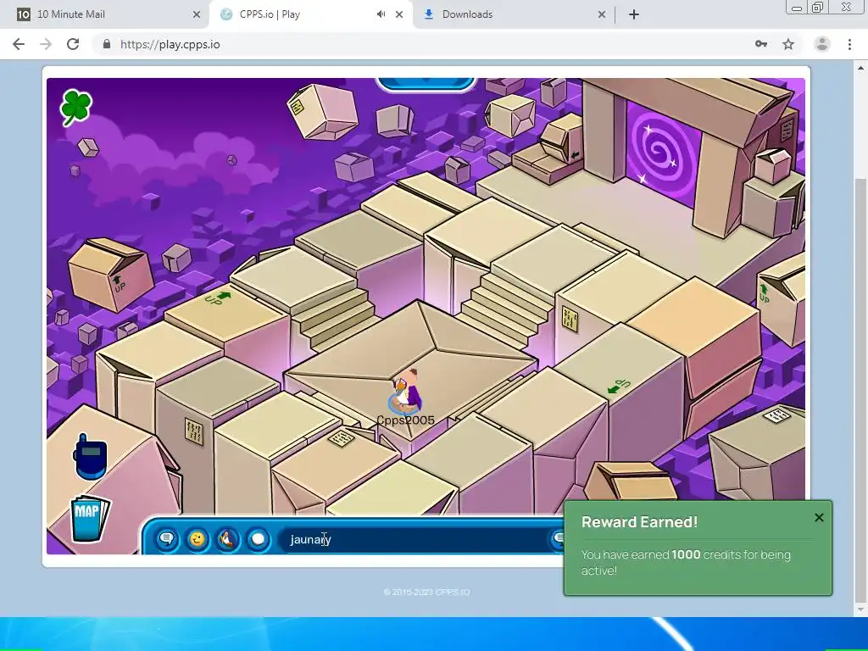Reload the current page
The height and width of the screenshot is (651, 868).
73,44
